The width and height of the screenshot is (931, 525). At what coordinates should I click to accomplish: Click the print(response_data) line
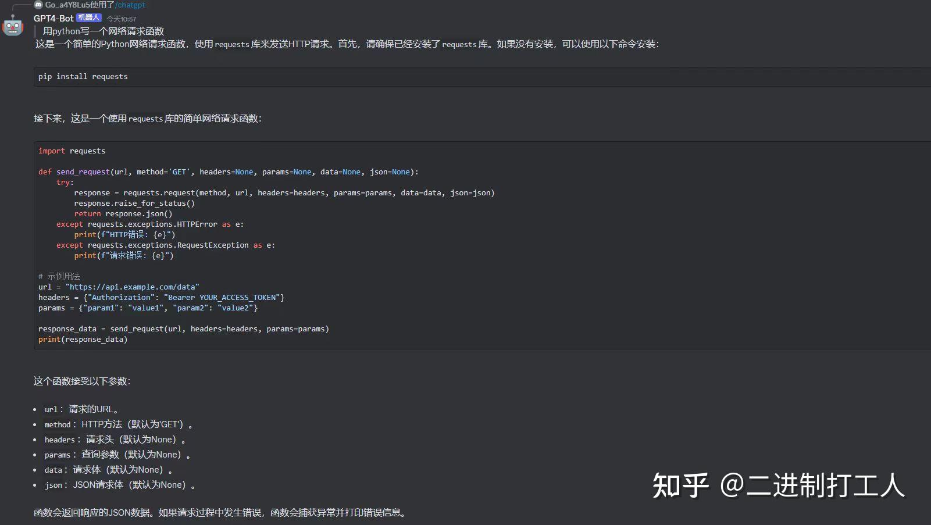[x=83, y=339]
